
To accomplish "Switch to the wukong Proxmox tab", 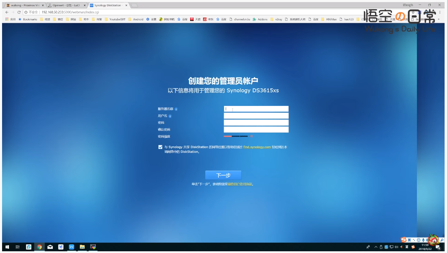I will point(25,5).
